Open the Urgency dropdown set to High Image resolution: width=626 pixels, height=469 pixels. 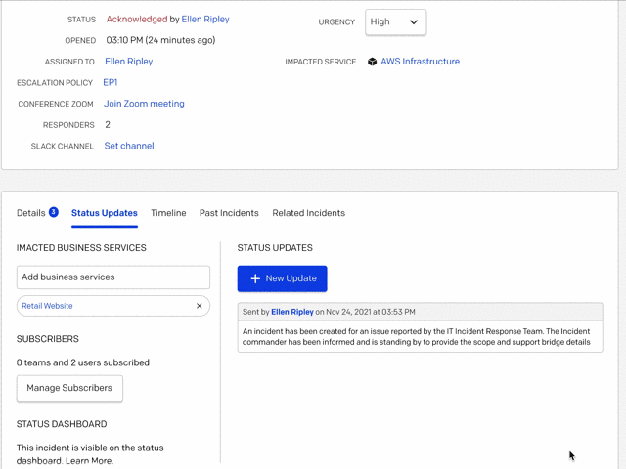tap(395, 22)
